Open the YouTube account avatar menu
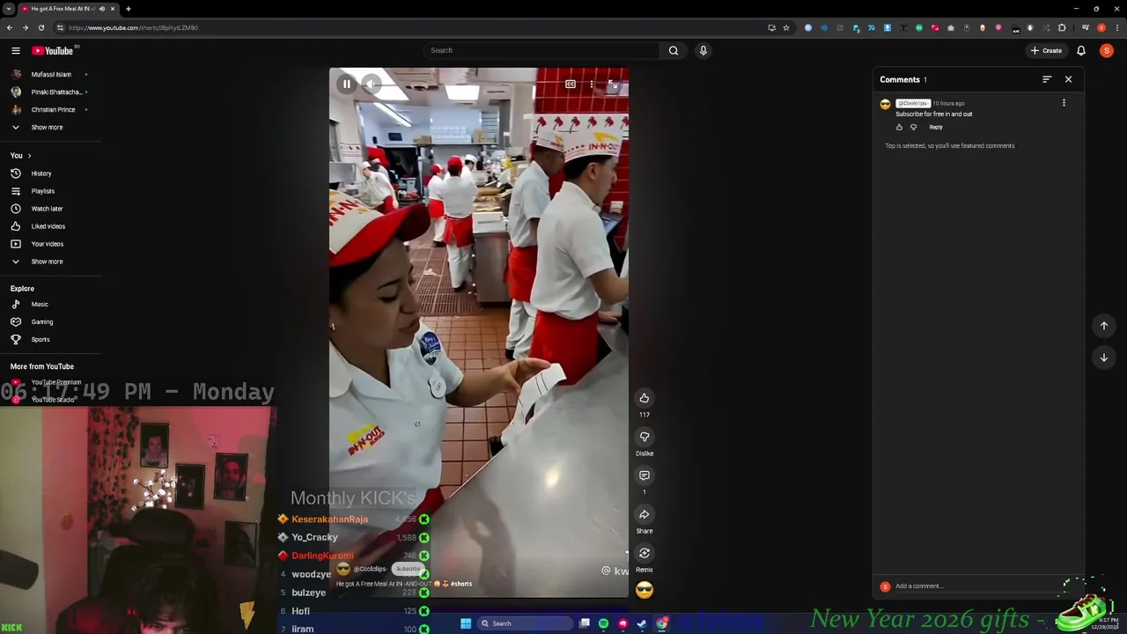 (x=1107, y=50)
